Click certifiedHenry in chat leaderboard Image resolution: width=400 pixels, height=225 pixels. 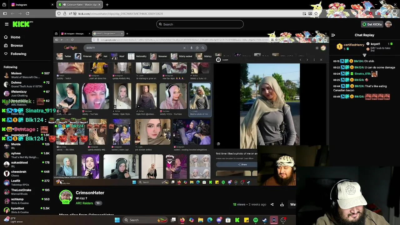(x=354, y=45)
